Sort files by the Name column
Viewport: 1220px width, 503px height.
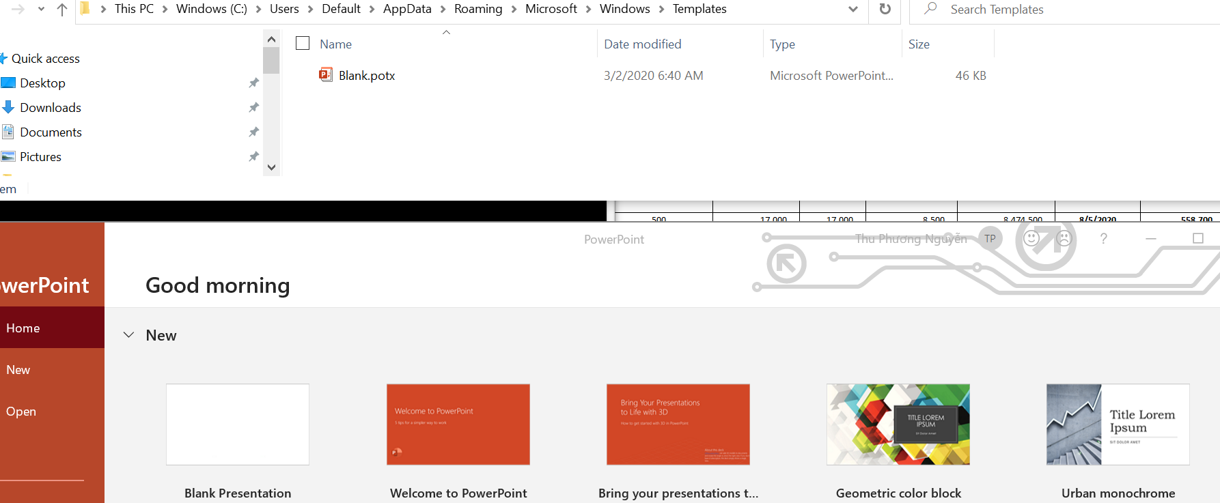(x=336, y=44)
